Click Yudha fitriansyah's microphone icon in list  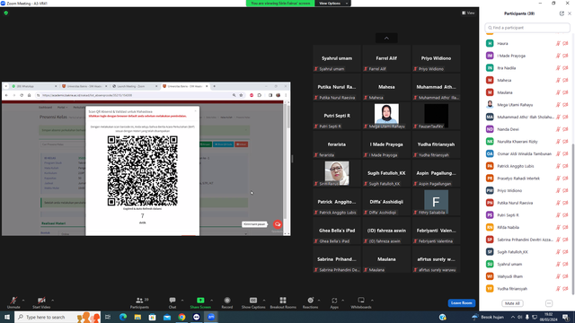[558, 289]
